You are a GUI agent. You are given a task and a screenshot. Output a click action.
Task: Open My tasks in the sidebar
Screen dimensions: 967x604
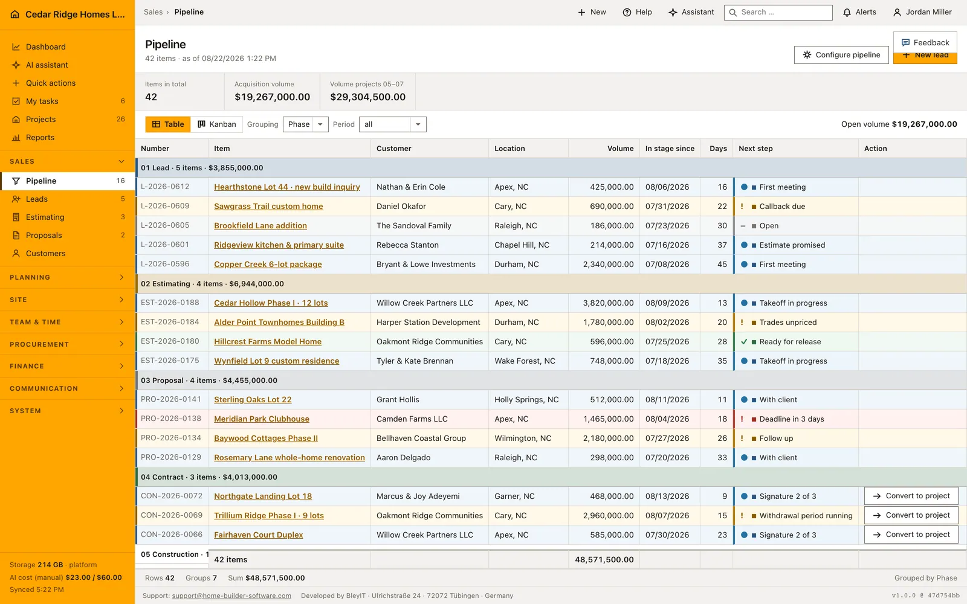pos(67,101)
